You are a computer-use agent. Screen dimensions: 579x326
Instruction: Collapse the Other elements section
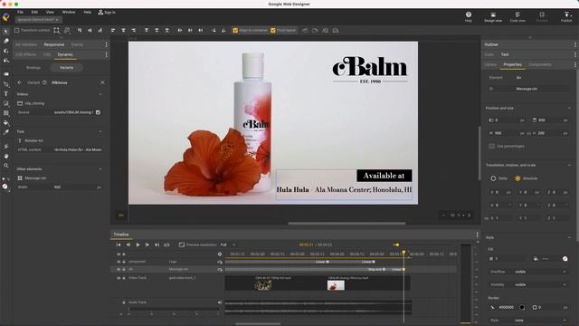[100, 169]
